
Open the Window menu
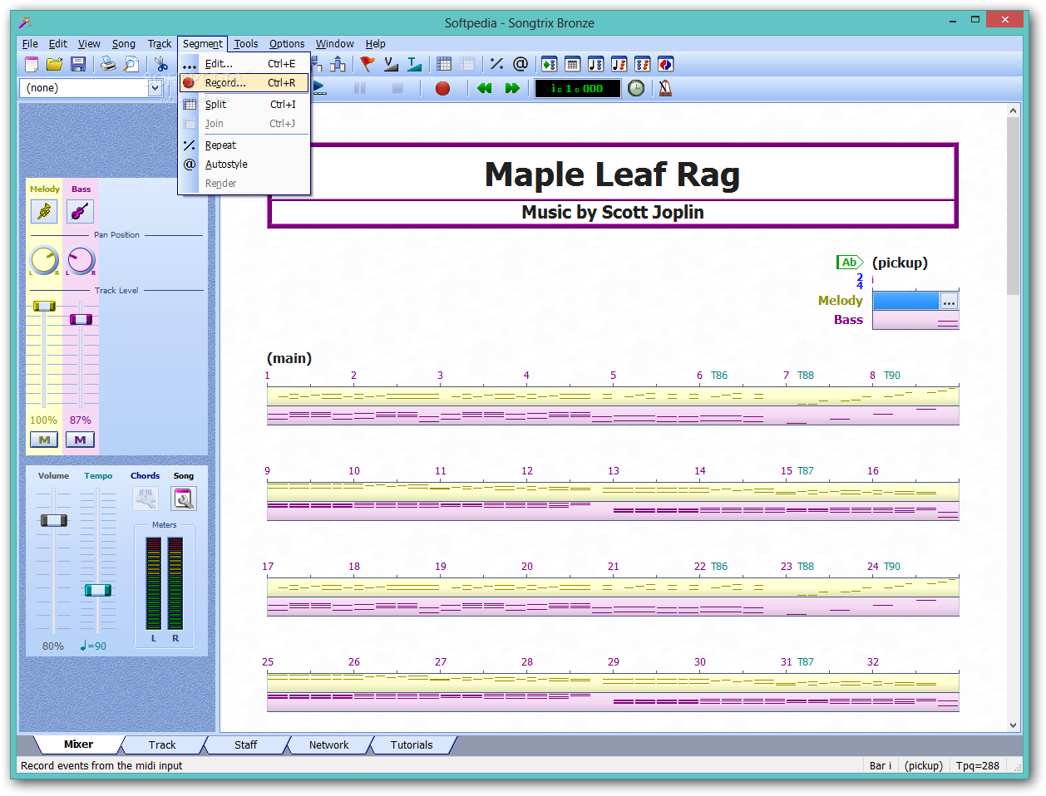335,44
